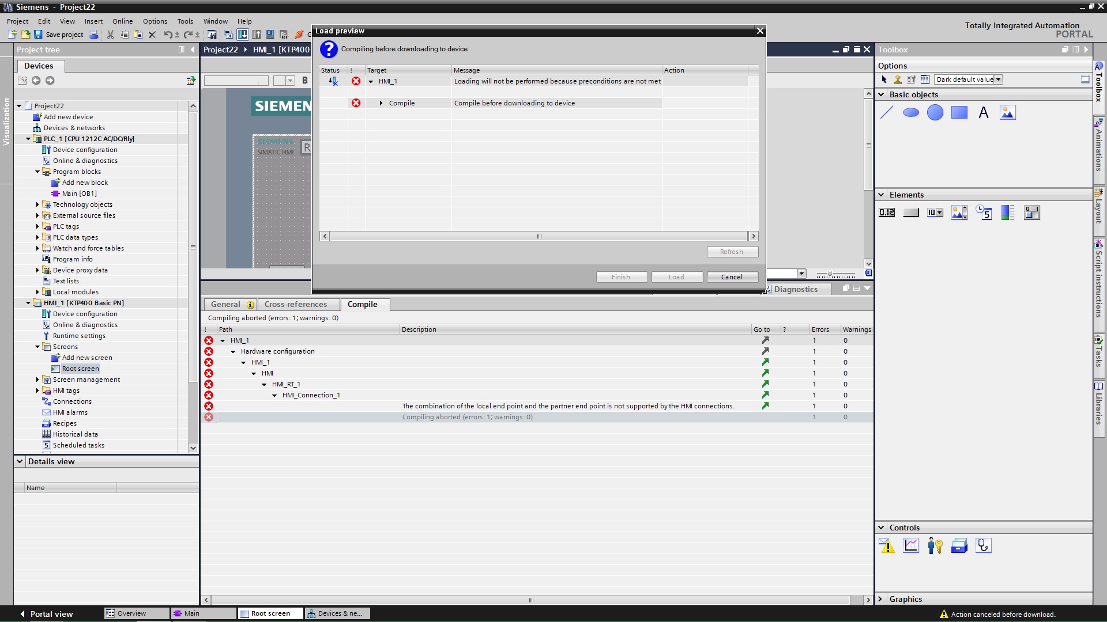This screenshot has height=622, width=1107.
Task: Toggle the selection arrow option in Toolbox
Action: pos(884,79)
